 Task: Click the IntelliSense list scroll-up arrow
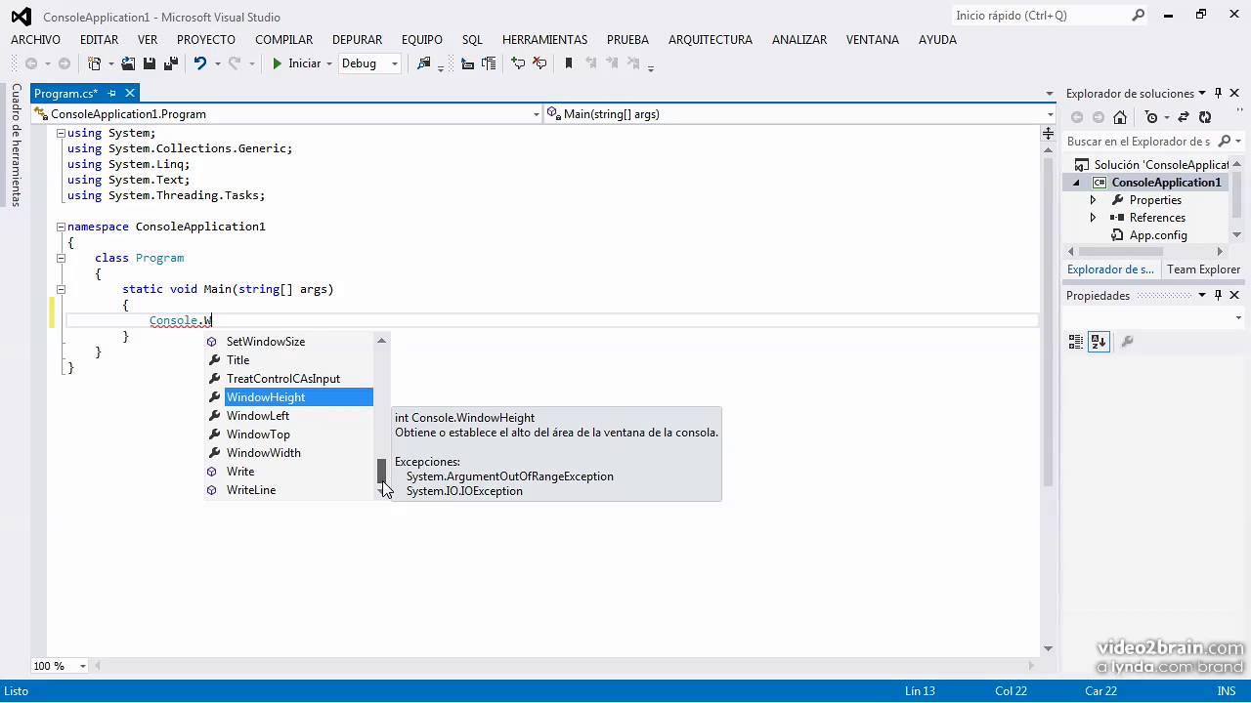pos(382,341)
